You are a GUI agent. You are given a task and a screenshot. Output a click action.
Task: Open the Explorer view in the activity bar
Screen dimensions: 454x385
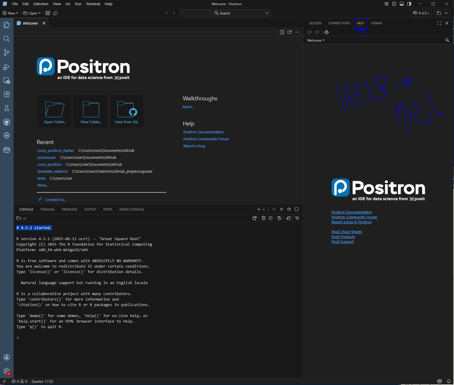click(6, 25)
